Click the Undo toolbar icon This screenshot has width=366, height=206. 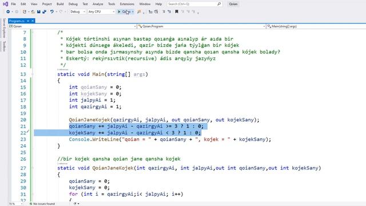tap(52, 11)
